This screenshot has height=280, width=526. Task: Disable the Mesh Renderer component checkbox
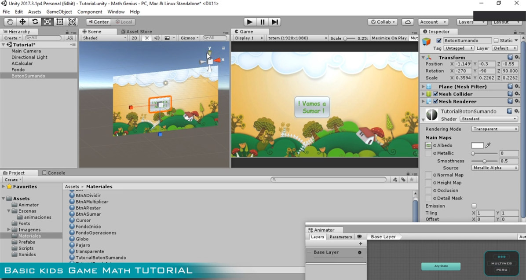pos(435,101)
